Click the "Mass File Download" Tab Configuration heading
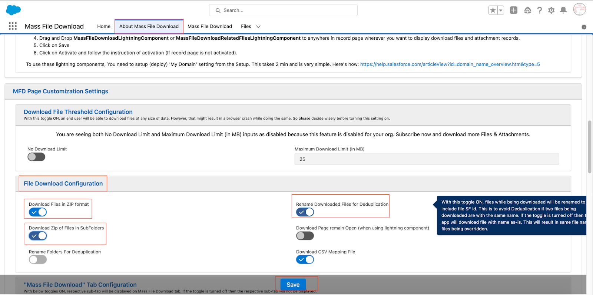 [x=80, y=285]
